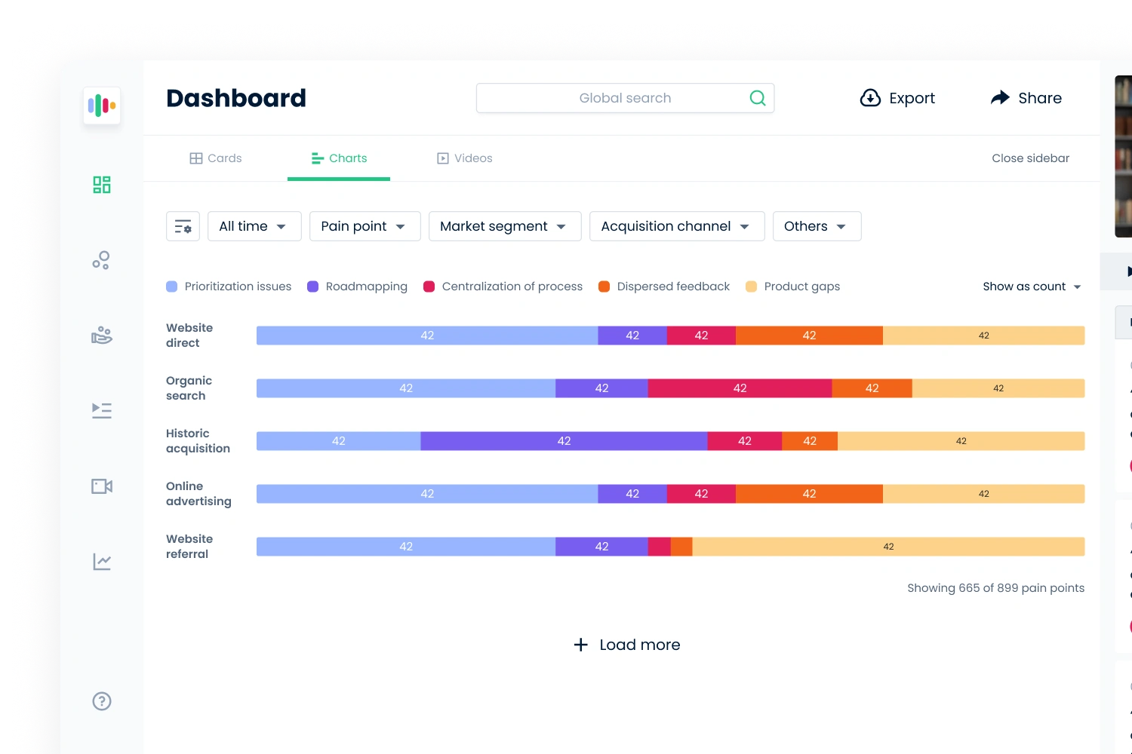Click the plus icon beside Load more
The height and width of the screenshot is (754, 1132).
pos(581,645)
